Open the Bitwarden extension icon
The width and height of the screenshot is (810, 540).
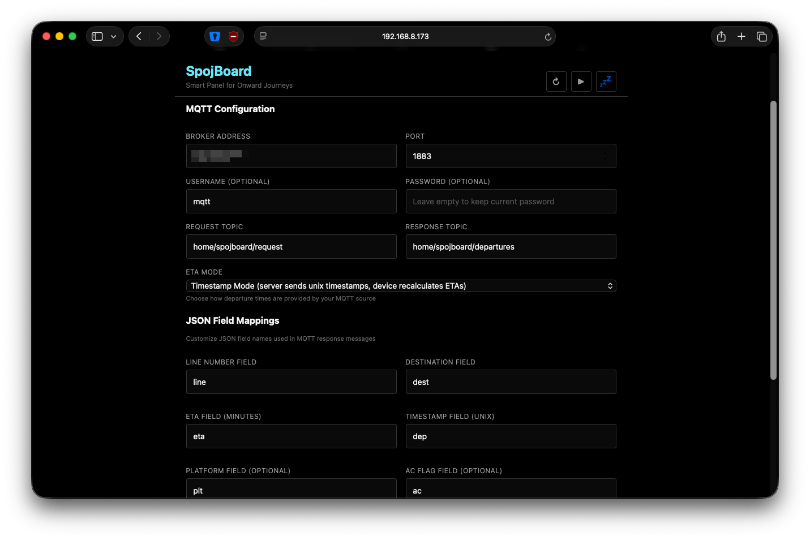pos(215,36)
